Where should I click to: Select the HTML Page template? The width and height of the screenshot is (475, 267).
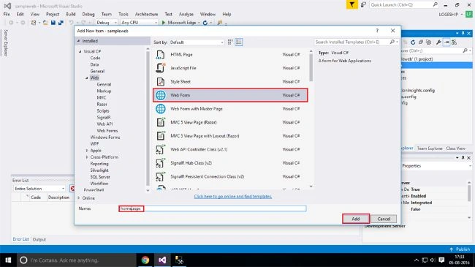(x=230, y=55)
